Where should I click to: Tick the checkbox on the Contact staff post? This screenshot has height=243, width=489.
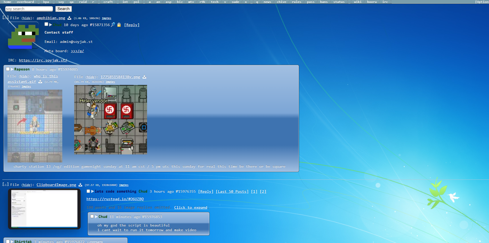46,24
